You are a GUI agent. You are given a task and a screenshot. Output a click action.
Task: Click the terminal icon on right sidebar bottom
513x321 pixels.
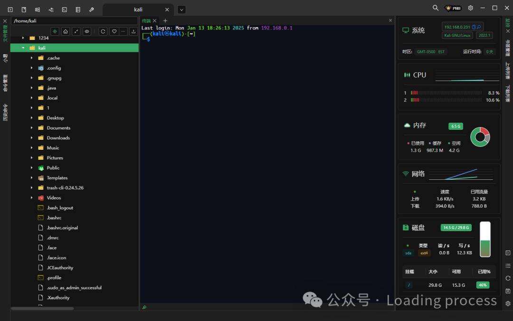coord(508,253)
